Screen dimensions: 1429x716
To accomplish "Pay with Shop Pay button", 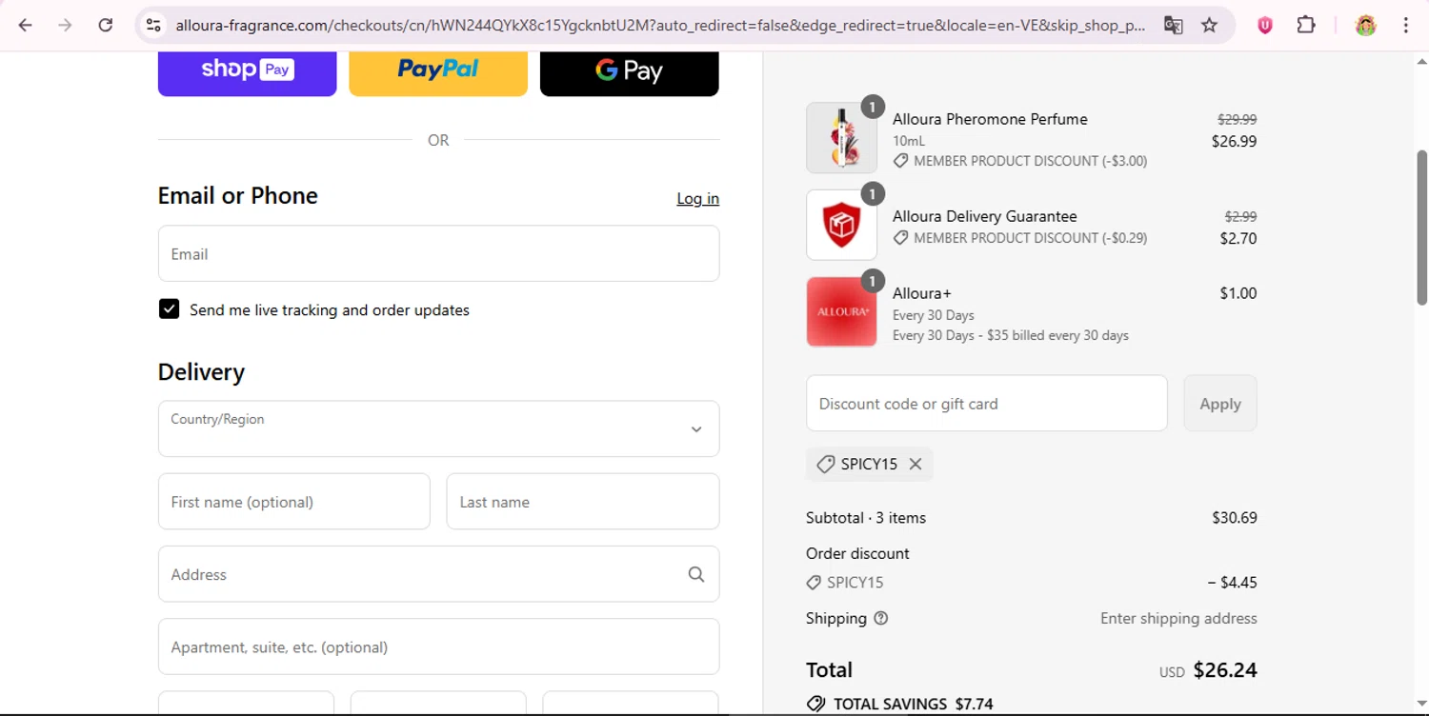I will (248, 72).
